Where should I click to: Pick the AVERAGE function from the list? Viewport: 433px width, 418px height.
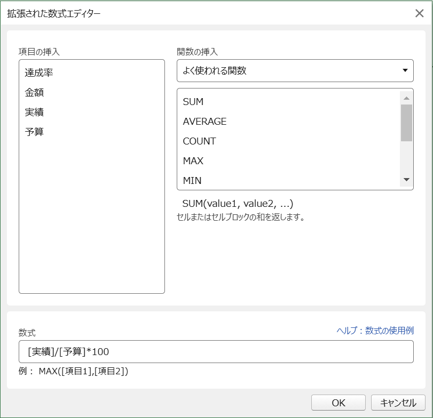coord(204,122)
